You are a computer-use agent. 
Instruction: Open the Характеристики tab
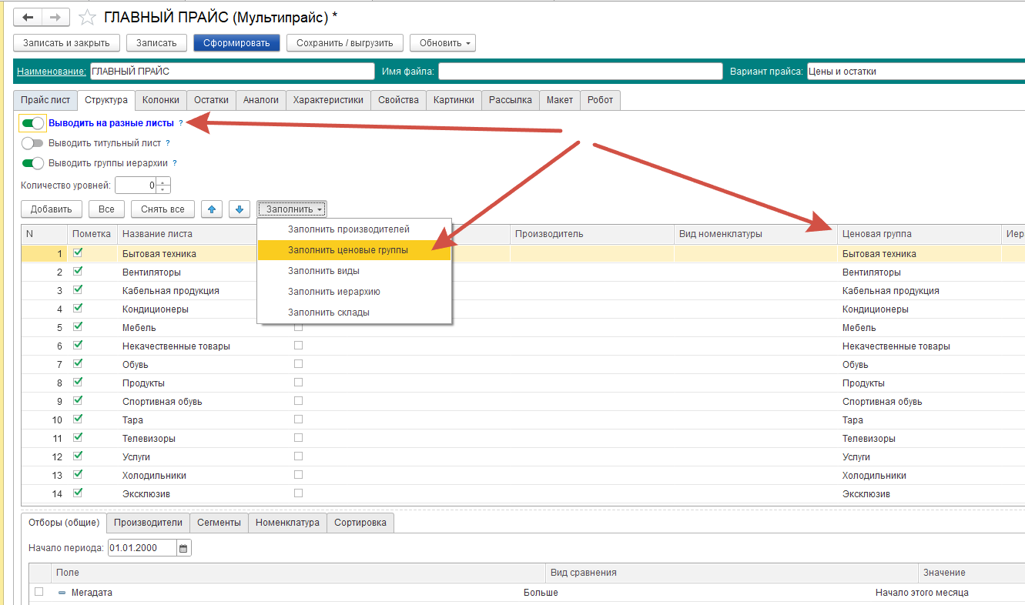click(328, 100)
